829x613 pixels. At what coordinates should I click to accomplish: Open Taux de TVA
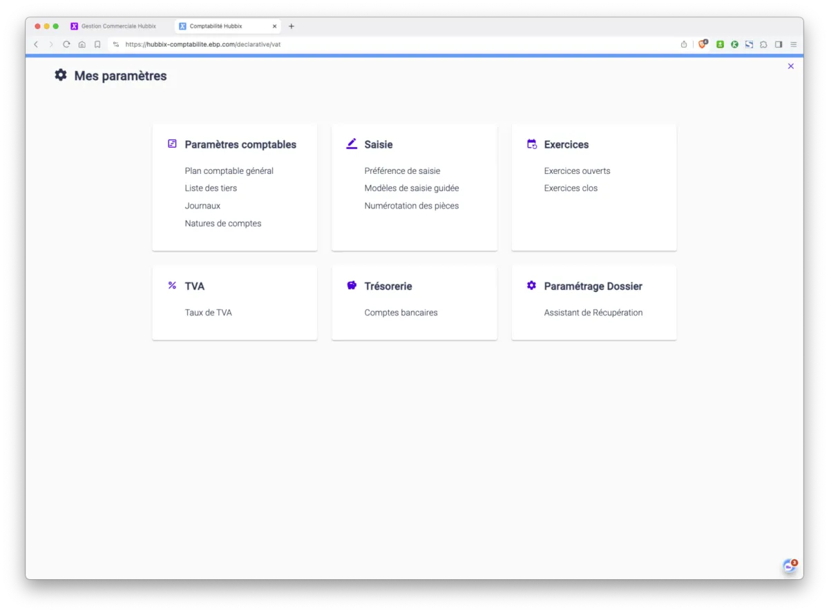pos(208,313)
